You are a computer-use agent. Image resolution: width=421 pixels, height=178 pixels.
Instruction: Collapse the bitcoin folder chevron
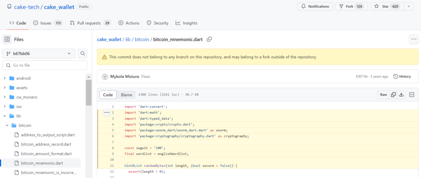7,125
